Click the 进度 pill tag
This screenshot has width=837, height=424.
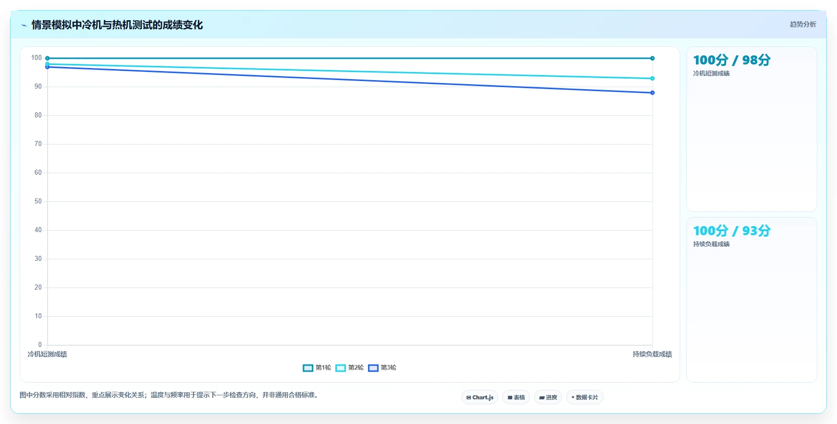548,397
